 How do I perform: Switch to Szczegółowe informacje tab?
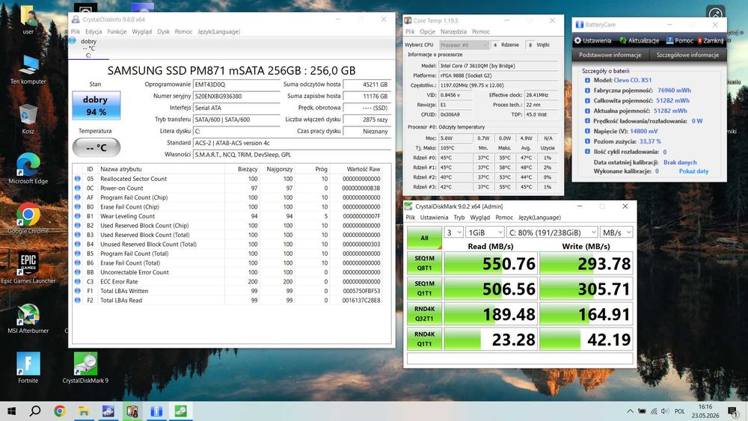coord(687,55)
